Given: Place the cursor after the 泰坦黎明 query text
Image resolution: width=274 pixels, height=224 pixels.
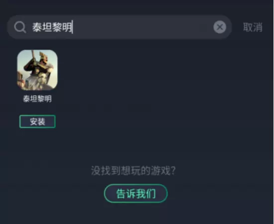Looking at the screenshot, I should click(x=72, y=27).
